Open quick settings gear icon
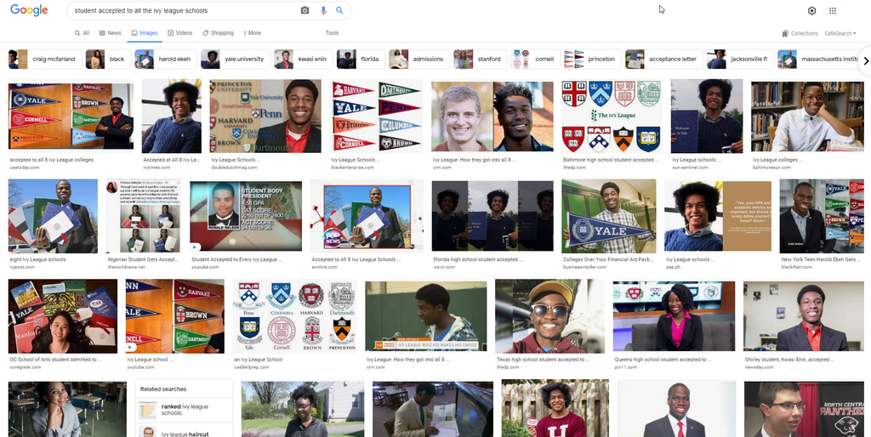 pyautogui.click(x=811, y=10)
